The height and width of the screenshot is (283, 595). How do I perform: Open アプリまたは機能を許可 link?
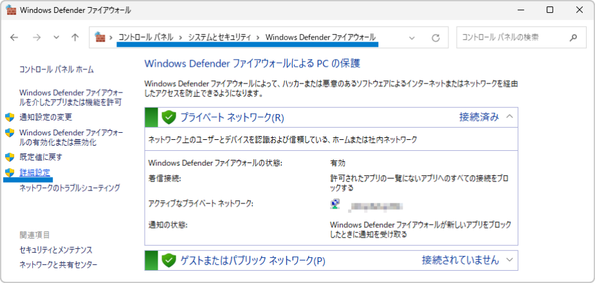coord(71,98)
